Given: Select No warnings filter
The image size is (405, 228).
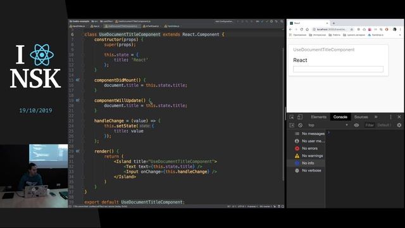Looking at the screenshot, I should point(306,156).
